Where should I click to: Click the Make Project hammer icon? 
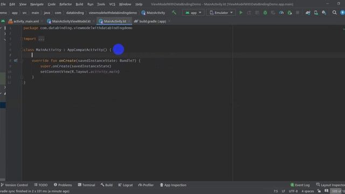tap(174, 13)
